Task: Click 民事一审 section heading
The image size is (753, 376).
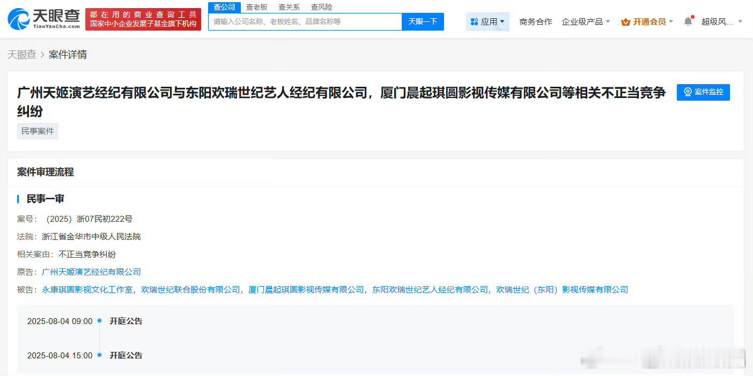Action: (46, 199)
